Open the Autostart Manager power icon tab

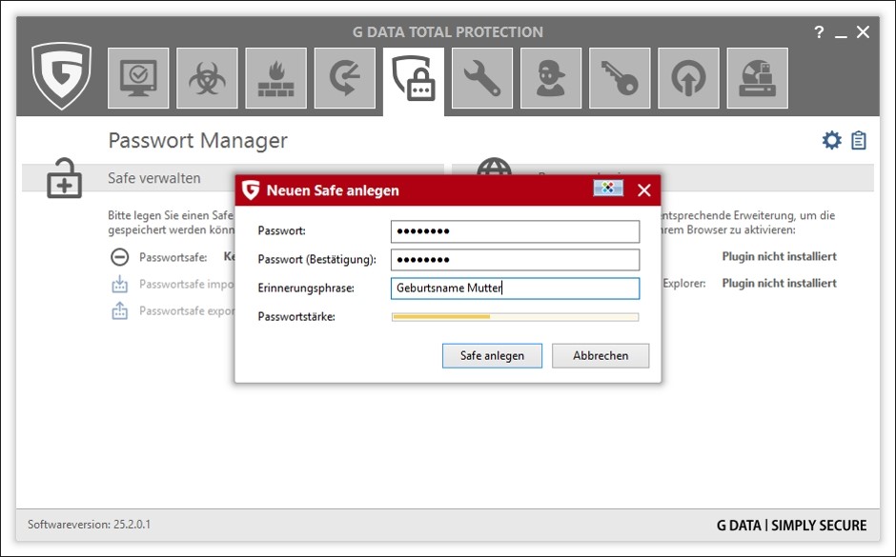point(688,78)
